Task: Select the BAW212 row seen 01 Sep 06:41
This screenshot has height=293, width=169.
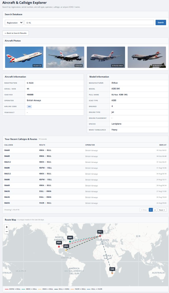Action: pyautogui.click(x=85, y=162)
